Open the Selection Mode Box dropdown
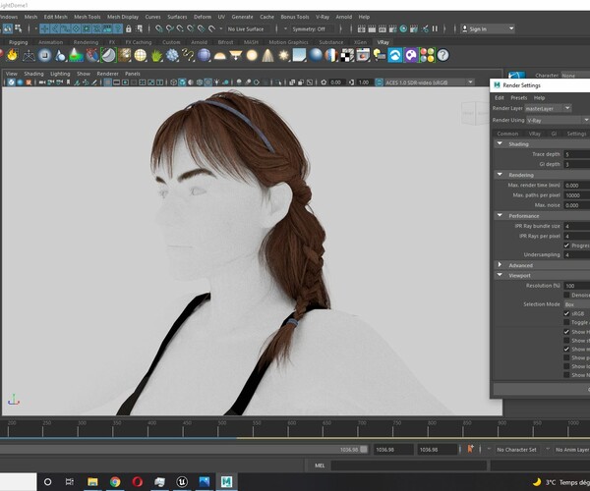Screen dimensions: 590x491 pyautogui.click(x=577, y=304)
